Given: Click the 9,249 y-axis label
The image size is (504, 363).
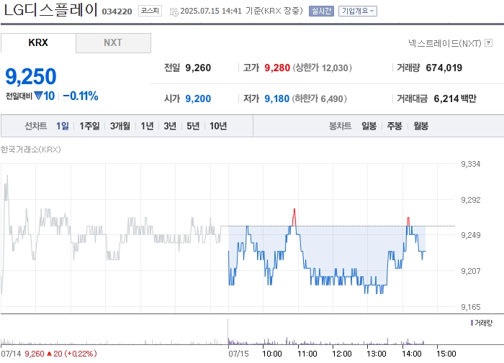Looking at the screenshot, I should [x=471, y=235].
